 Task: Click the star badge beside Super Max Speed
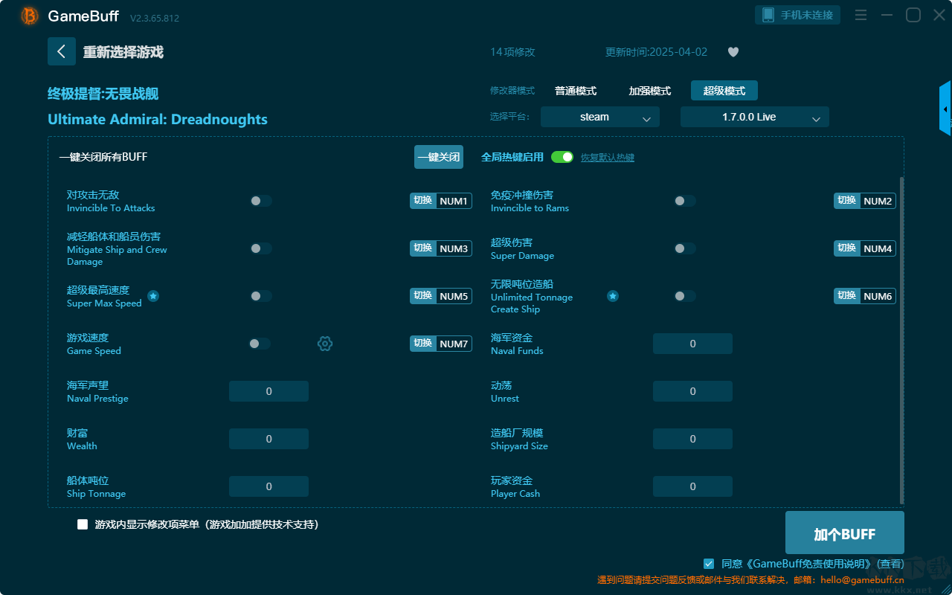153,296
